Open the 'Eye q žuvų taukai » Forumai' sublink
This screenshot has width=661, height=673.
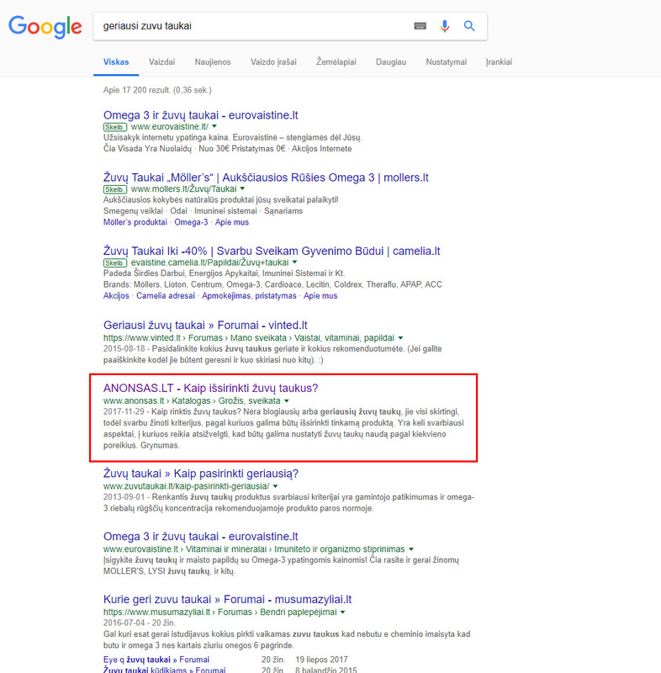[156, 660]
